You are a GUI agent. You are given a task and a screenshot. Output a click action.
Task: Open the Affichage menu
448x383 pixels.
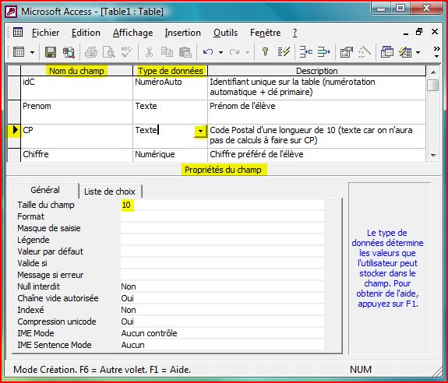point(133,33)
